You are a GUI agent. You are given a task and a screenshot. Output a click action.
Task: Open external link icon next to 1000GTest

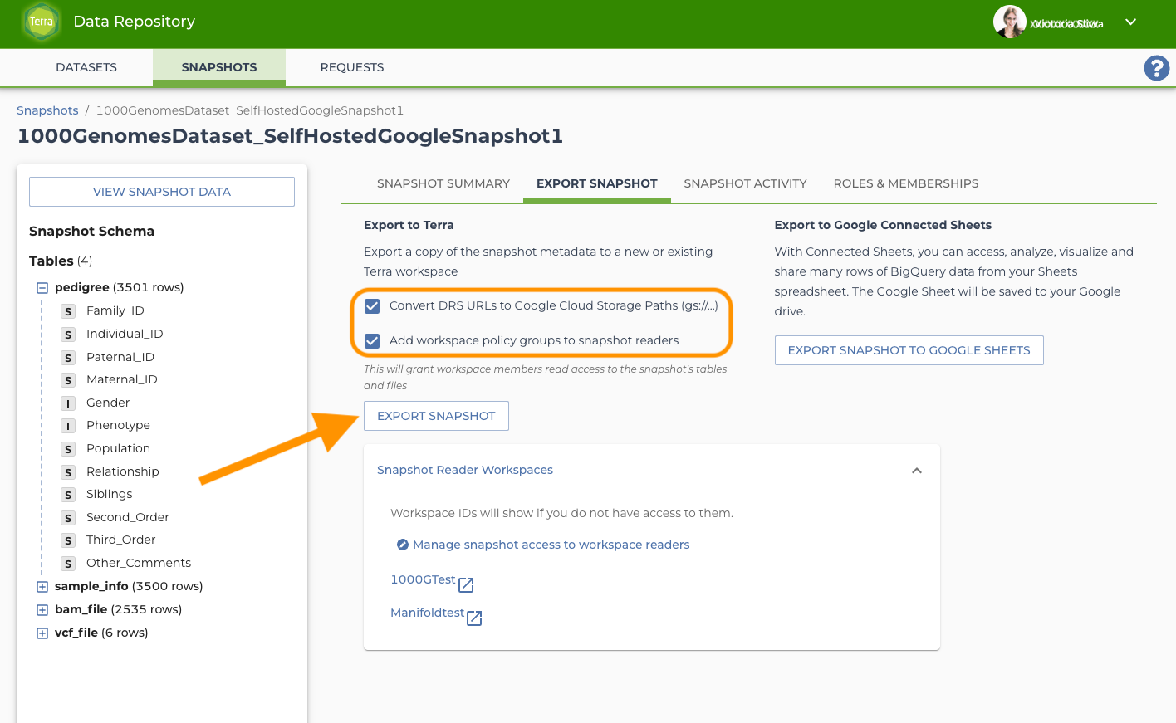click(x=467, y=585)
